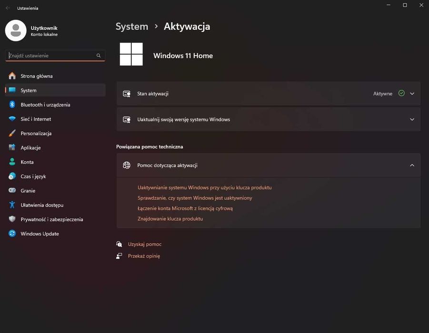Click the Przekaż opinię feedback icon
This screenshot has height=333, width=429.
[x=119, y=256]
